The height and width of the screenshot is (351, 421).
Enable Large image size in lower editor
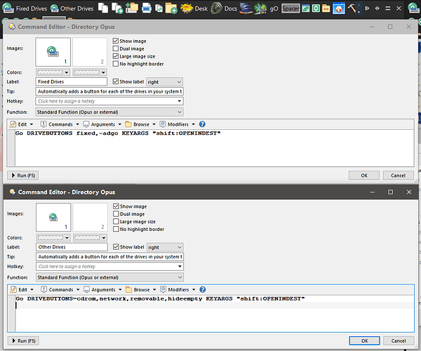[116, 222]
